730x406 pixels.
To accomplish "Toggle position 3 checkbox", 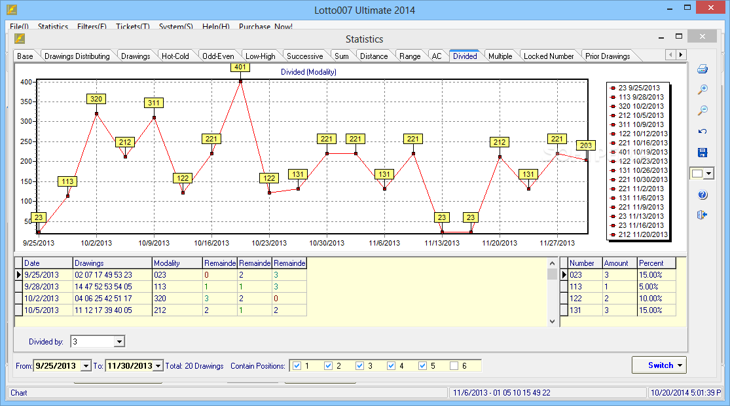I will (x=359, y=366).
